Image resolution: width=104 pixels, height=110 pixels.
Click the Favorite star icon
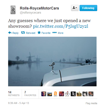pyautogui.click(x=39, y=33)
